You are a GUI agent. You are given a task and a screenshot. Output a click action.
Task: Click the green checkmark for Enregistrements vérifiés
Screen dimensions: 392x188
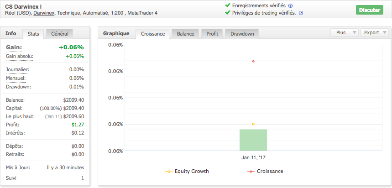(x=228, y=5)
